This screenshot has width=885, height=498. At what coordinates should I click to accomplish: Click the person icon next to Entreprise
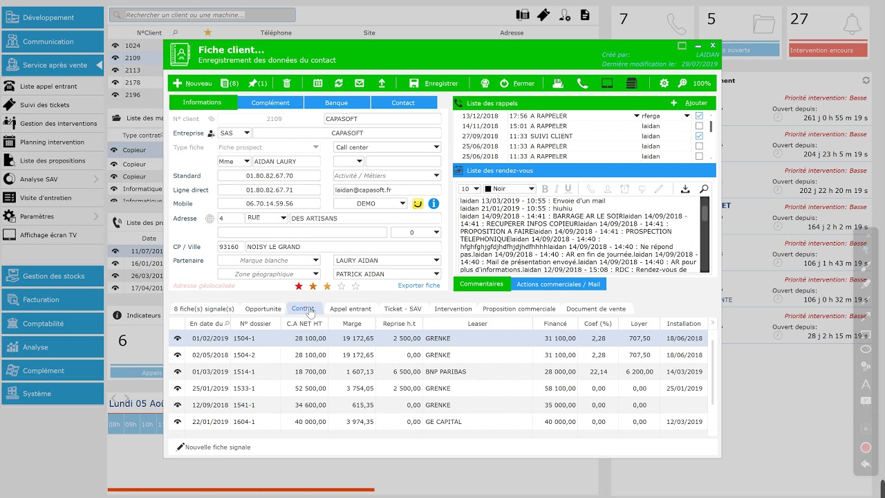[x=212, y=133]
